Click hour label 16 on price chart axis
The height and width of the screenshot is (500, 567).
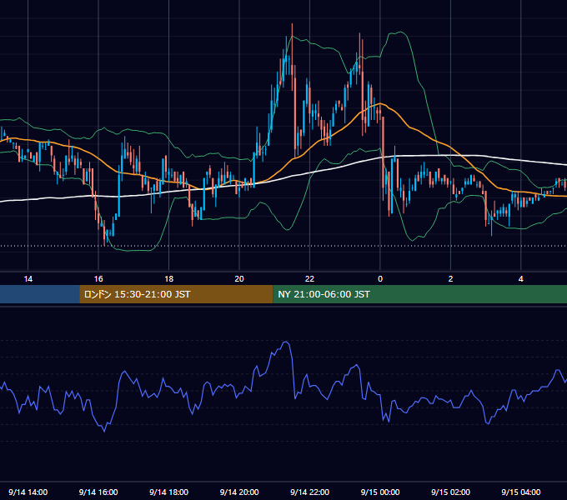(98, 279)
